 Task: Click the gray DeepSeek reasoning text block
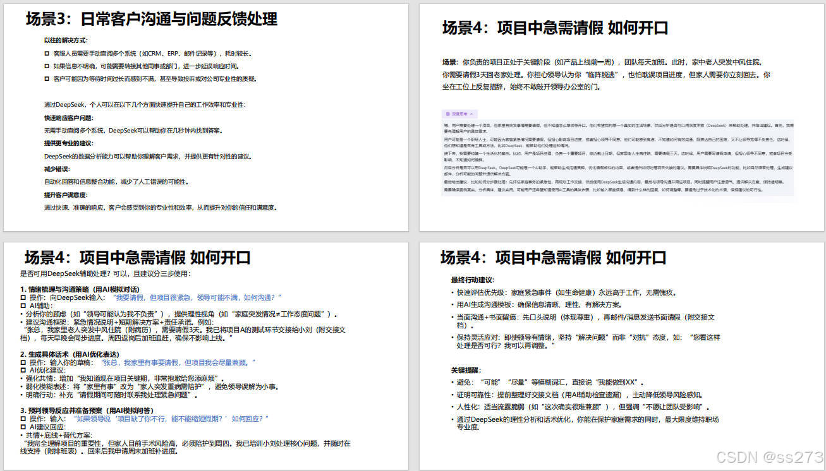[617, 157]
